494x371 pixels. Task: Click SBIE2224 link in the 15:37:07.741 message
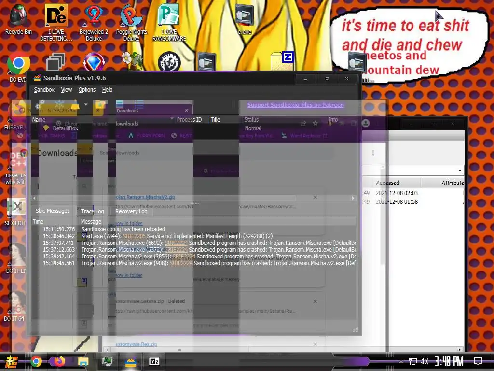click(x=176, y=243)
